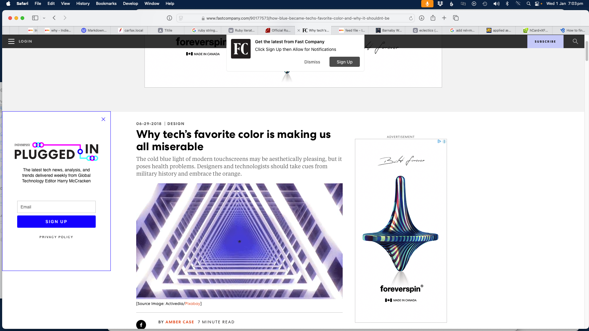Share the article via the Facebook icon

click(x=141, y=325)
